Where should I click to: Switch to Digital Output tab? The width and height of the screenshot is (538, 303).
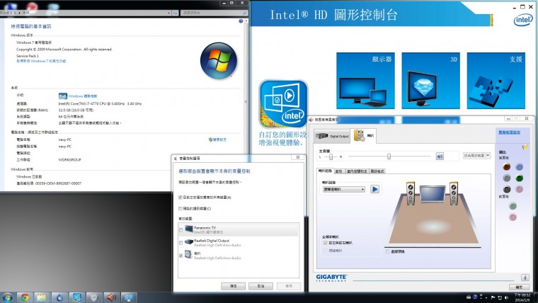pos(332,136)
